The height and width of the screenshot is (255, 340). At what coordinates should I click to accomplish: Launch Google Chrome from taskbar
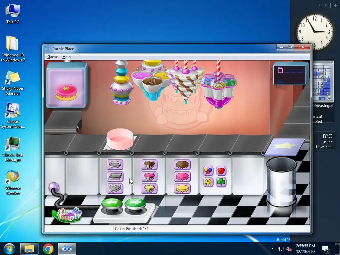click(x=48, y=249)
